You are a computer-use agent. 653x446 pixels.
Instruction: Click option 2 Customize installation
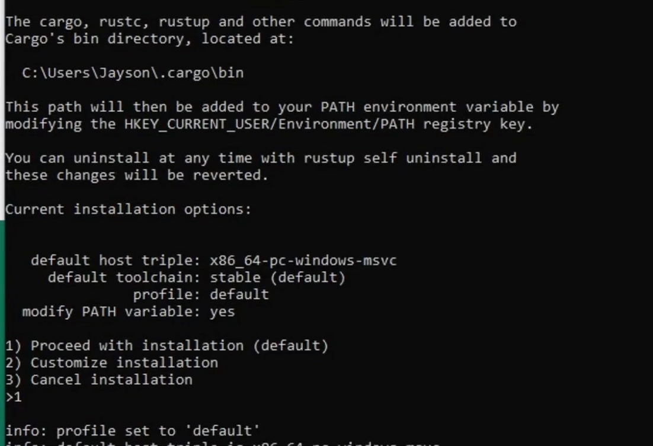coord(111,362)
